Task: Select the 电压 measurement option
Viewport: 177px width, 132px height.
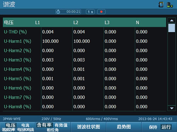Action: point(11,125)
